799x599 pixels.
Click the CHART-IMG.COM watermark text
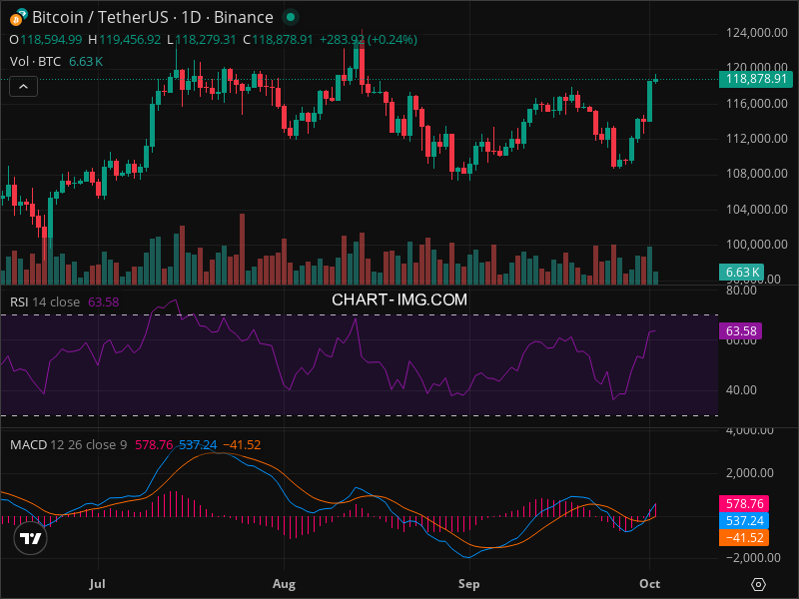399,299
